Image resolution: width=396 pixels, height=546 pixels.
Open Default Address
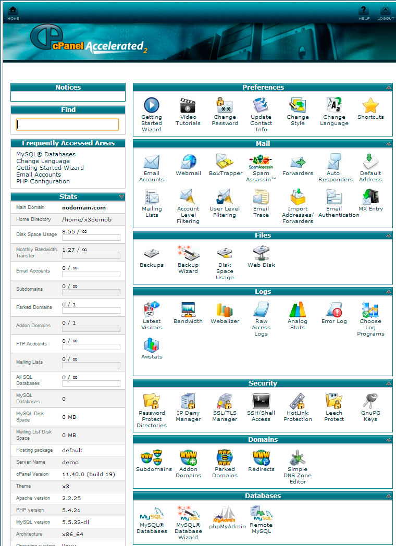(x=370, y=162)
